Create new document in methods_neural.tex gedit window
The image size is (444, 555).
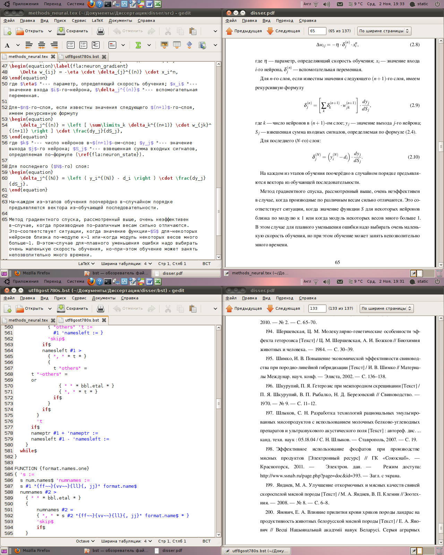pos(8,31)
